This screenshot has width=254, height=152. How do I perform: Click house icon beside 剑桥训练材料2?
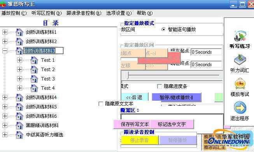pyautogui.click(x=19, y=42)
